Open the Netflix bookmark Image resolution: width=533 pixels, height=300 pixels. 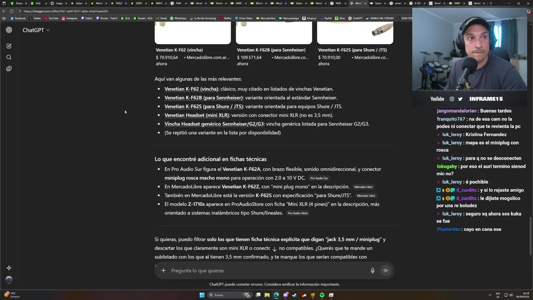coord(225,18)
